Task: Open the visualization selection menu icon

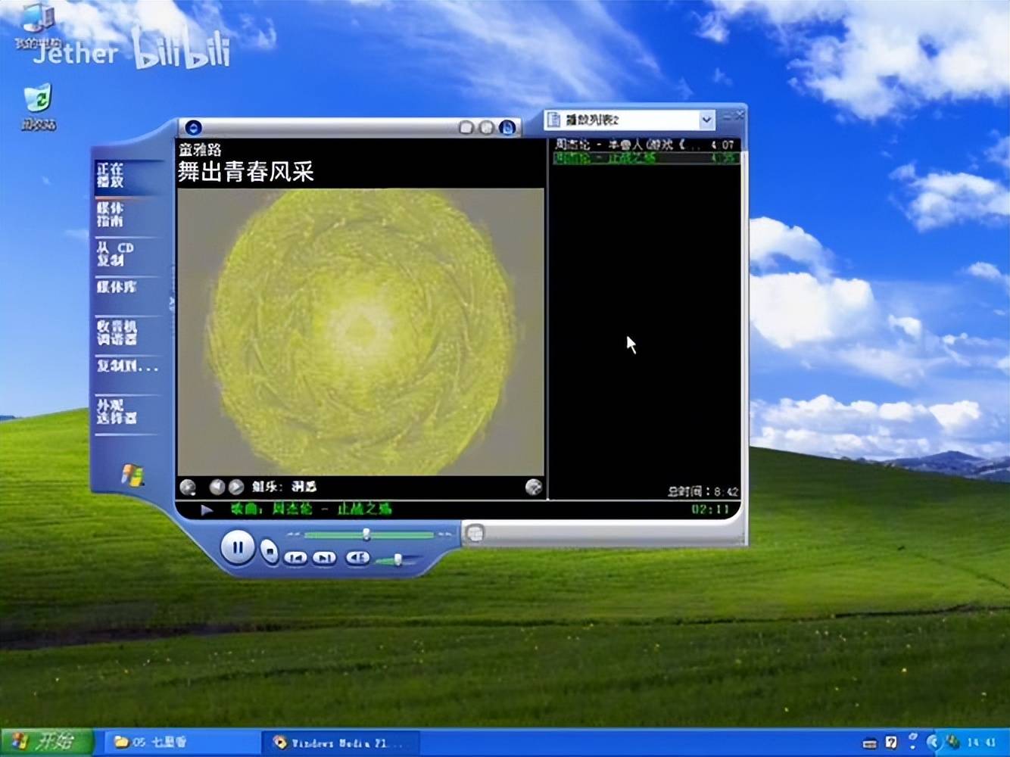Action: tap(188, 487)
